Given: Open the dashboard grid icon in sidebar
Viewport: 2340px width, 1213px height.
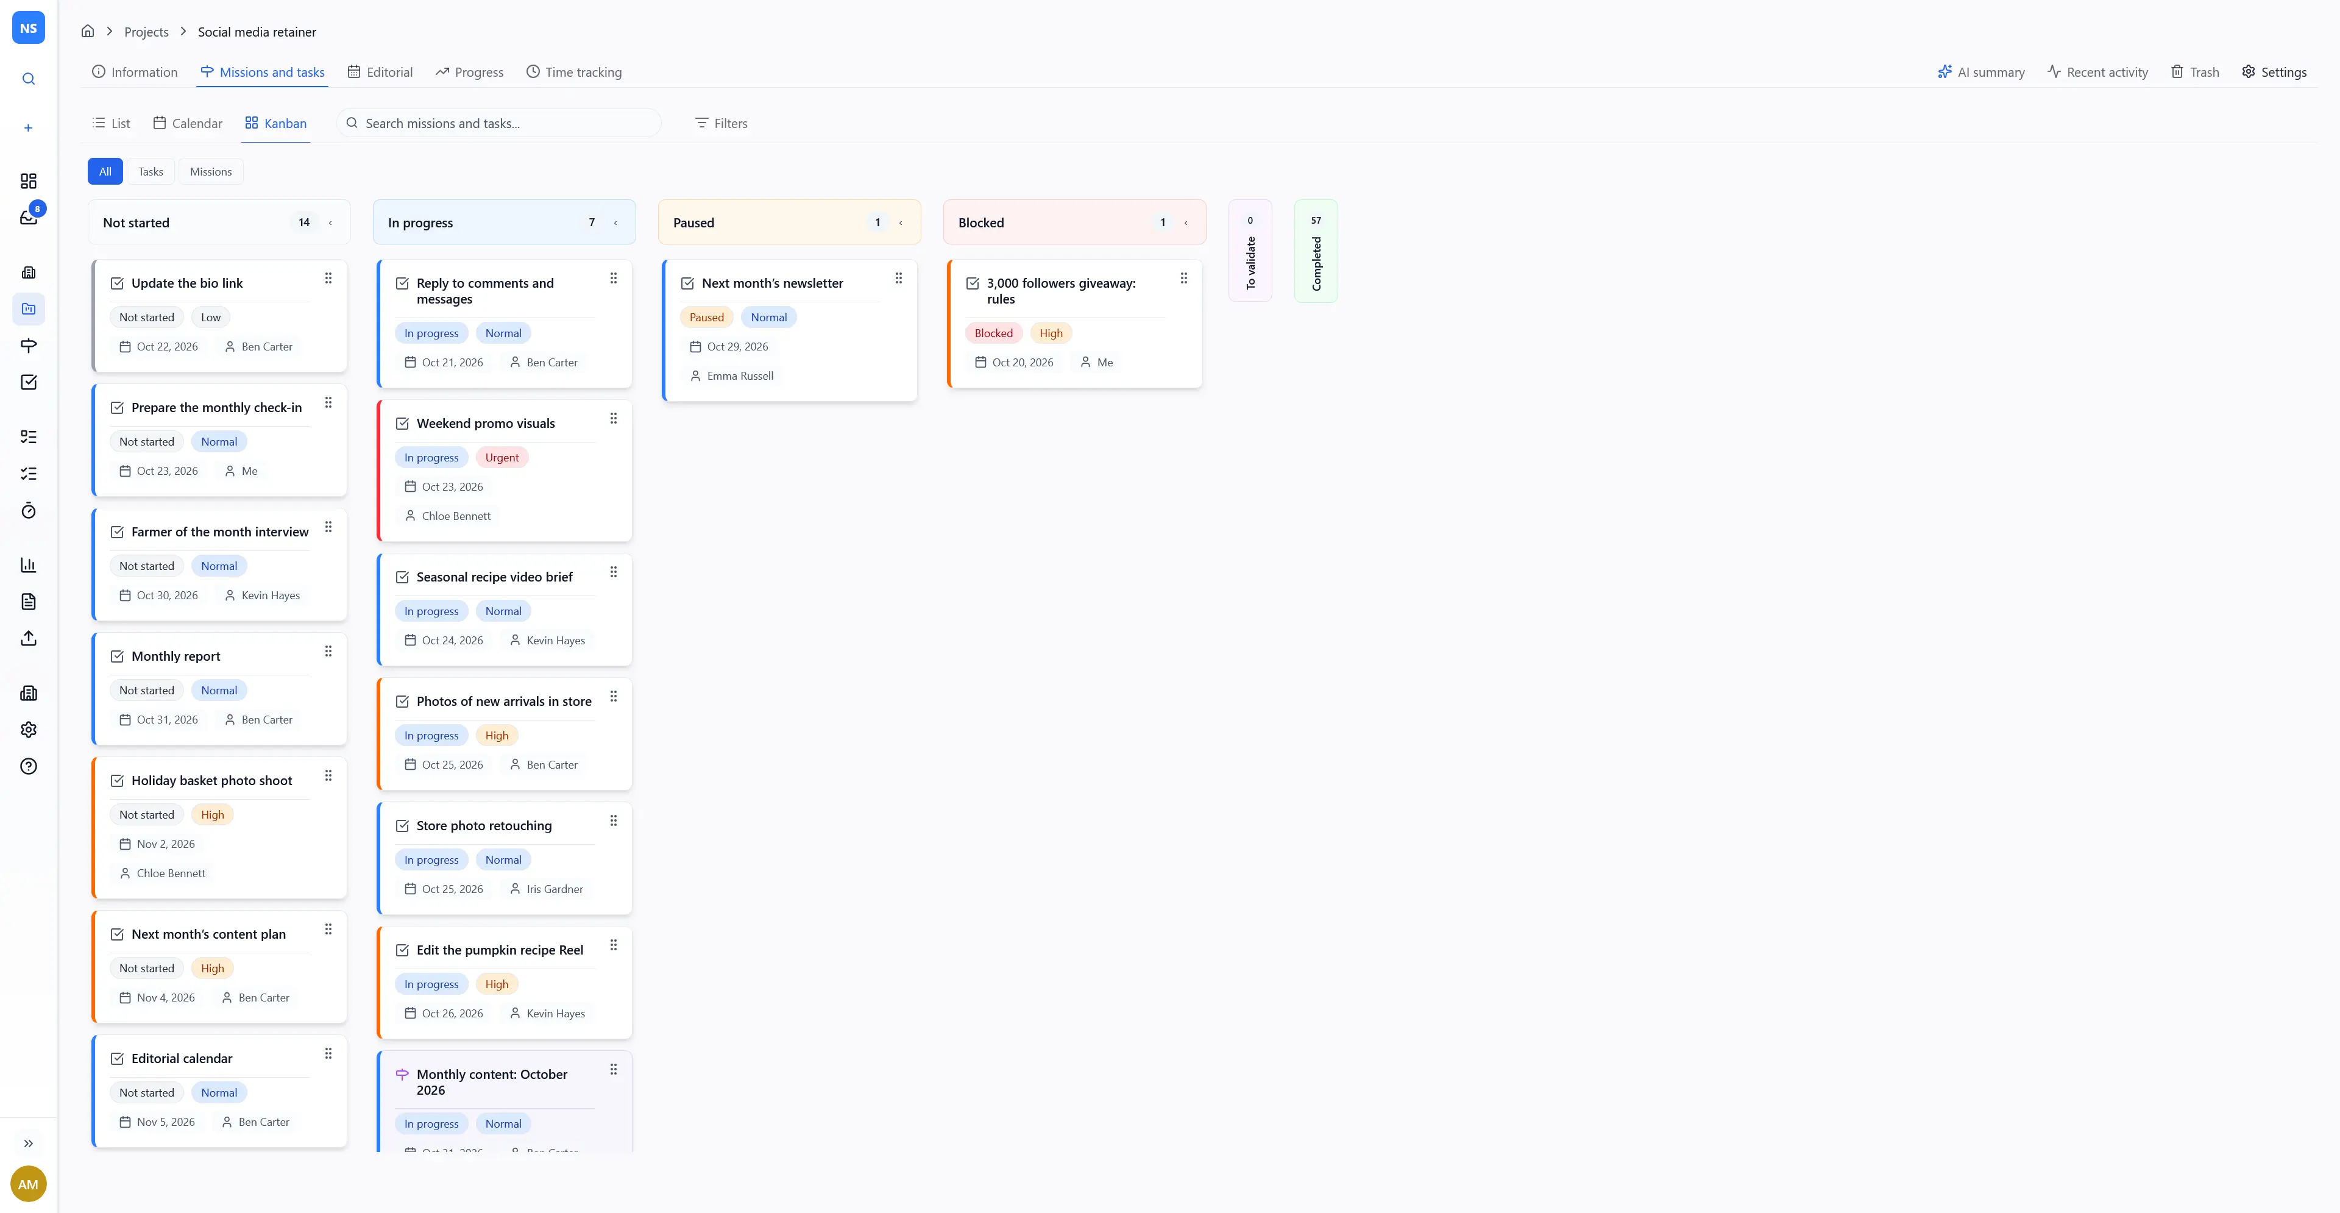Looking at the screenshot, I should 28,181.
